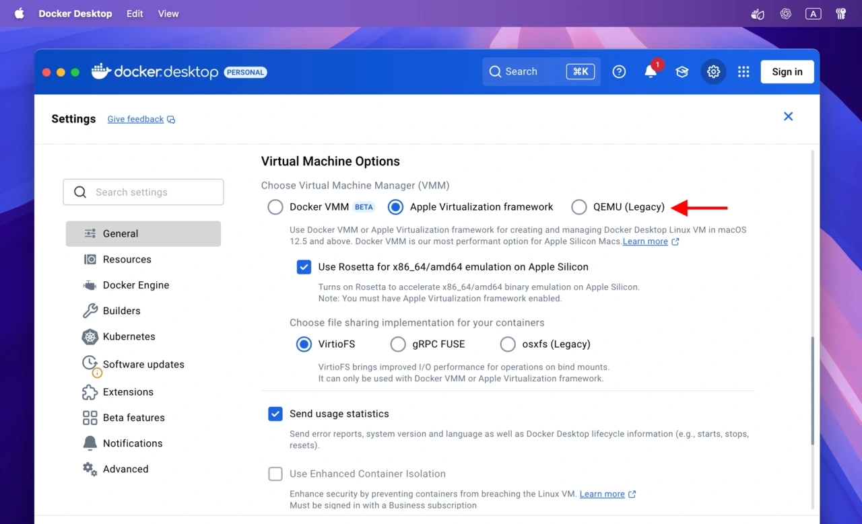
Task: Open the Kubernetes settings section
Action: [x=128, y=336]
